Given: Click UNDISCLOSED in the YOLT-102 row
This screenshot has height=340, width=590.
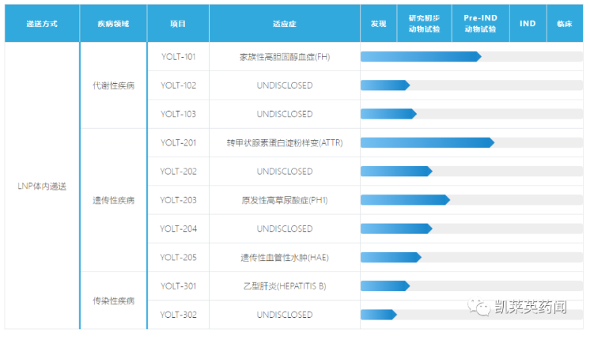Looking at the screenshot, I should (x=285, y=85).
